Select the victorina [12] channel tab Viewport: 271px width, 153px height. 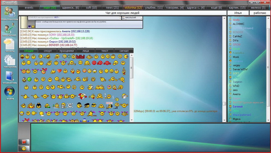133,8
